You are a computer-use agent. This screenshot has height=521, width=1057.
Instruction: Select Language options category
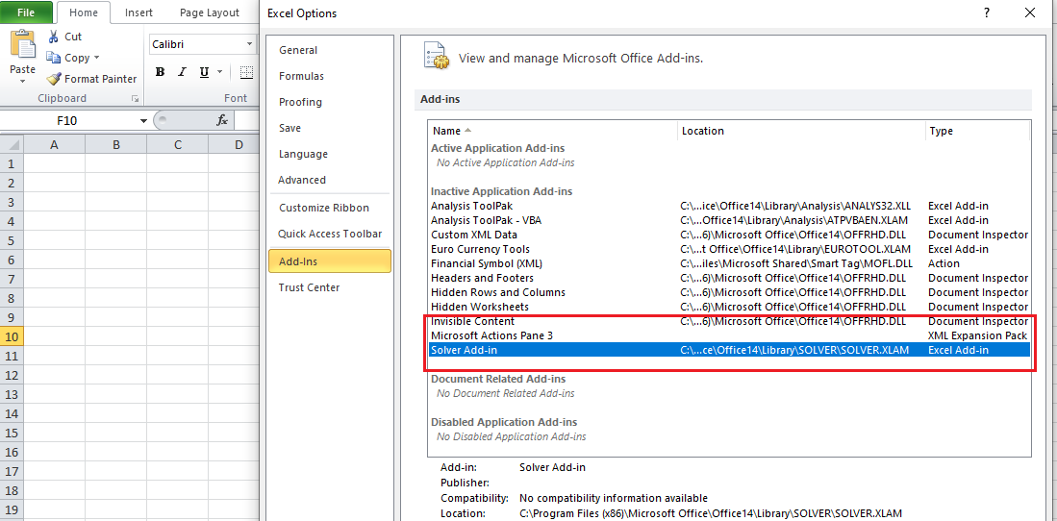click(330, 154)
